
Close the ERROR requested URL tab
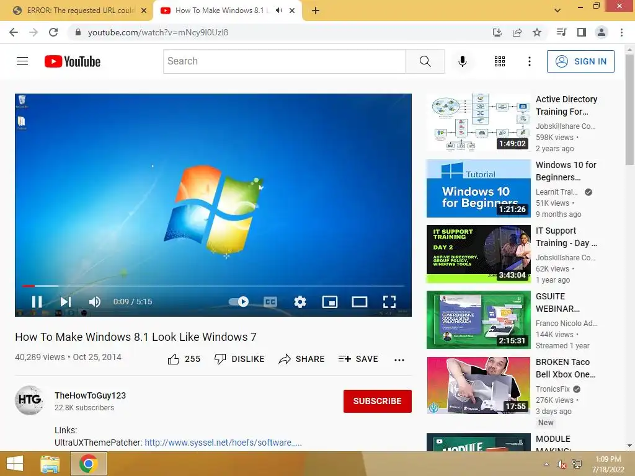point(144,11)
